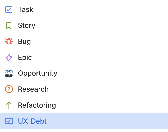Click the red Bug icon
The image size is (168, 132).
tap(9, 41)
